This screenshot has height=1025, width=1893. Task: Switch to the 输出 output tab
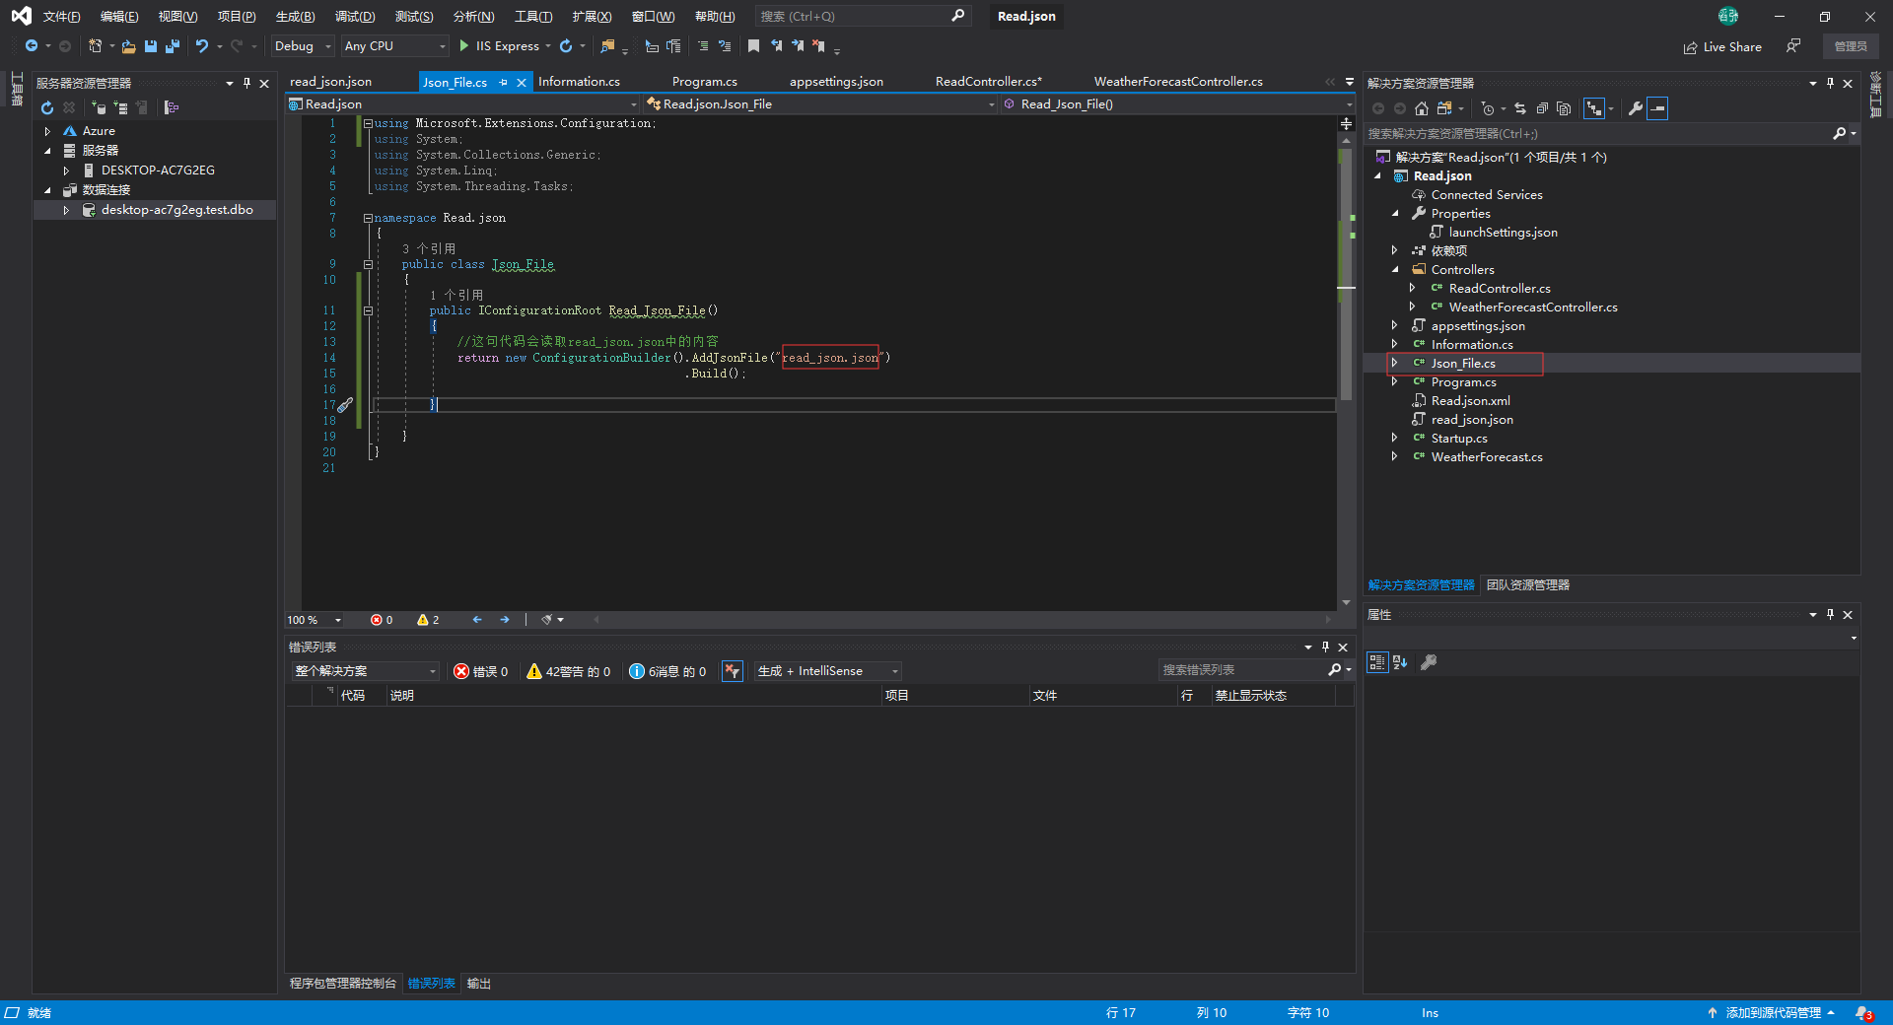tap(479, 984)
